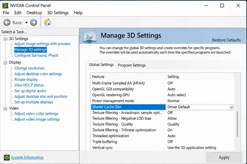
Task: Click the Apply button
Action: [x=224, y=157]
